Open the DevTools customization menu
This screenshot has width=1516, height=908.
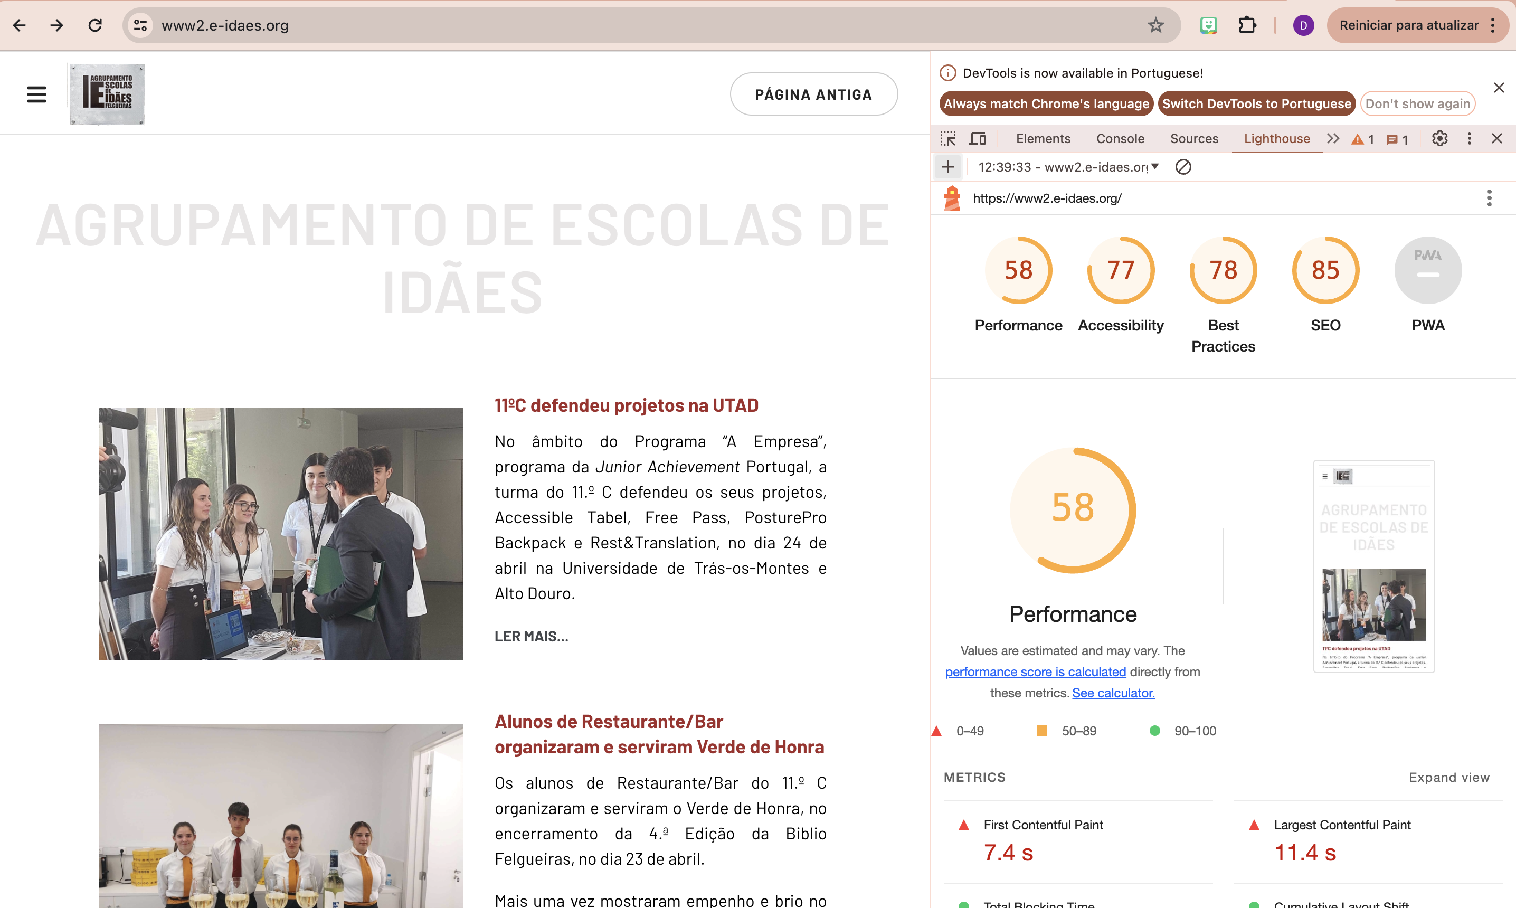(x=1470, y=138)
